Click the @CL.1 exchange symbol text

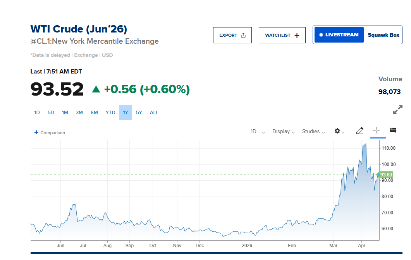pos(95,41)
